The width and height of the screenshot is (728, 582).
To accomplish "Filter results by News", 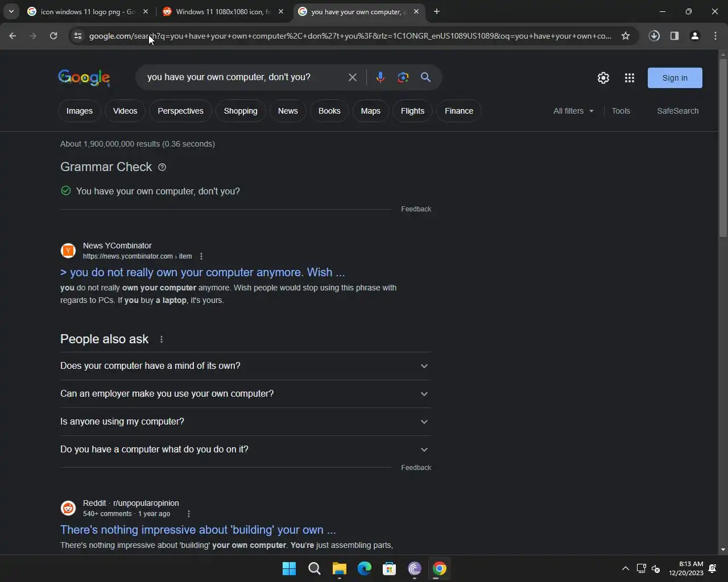I will pyautogui.click(x=288, y=111).
